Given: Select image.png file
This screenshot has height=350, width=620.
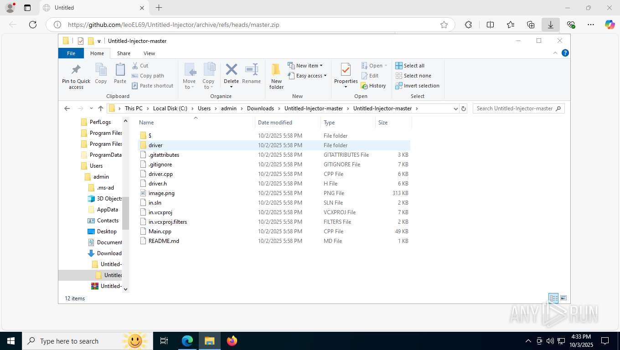Looking at the screenshot, I should 274,193.
